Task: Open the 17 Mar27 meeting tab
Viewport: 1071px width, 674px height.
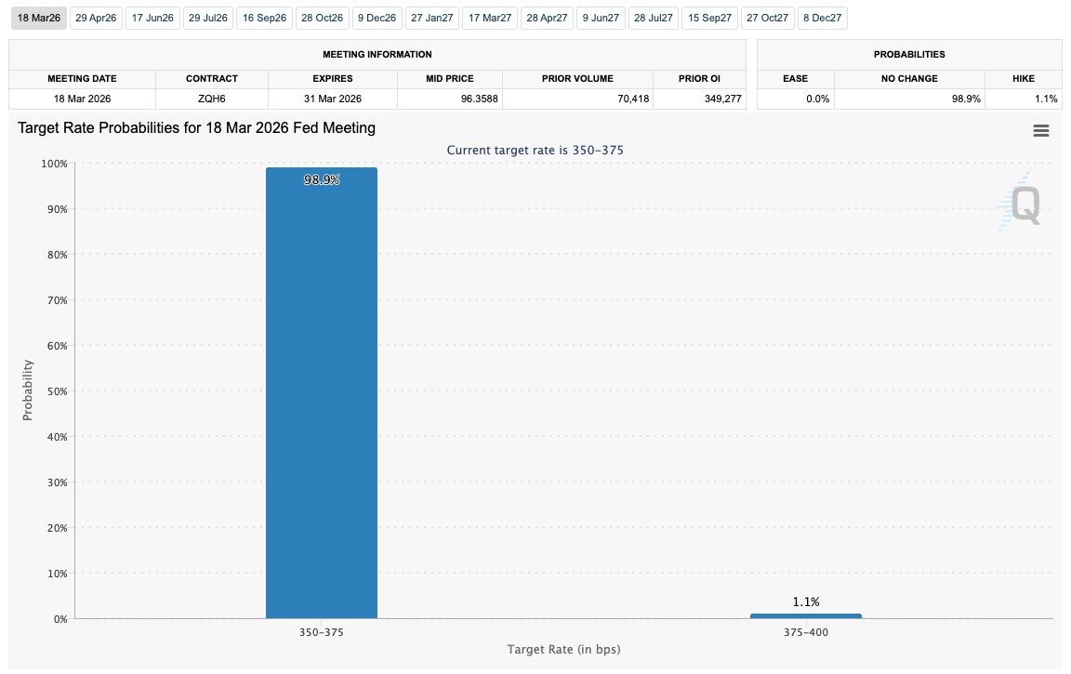Action: [x=490, y=18]
